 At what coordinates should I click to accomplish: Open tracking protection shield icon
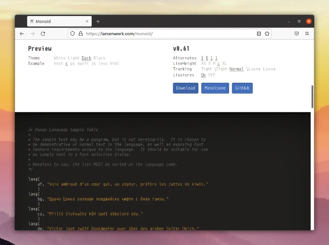(x=72, y=34)
